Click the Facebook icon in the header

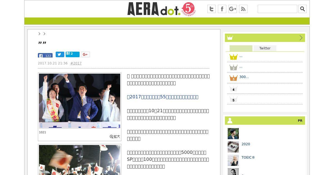pyautogui.click(x=222, y=9)
